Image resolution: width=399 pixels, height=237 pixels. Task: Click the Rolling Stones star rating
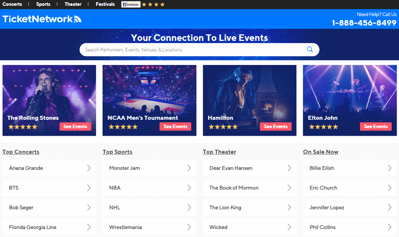(23, 127)
